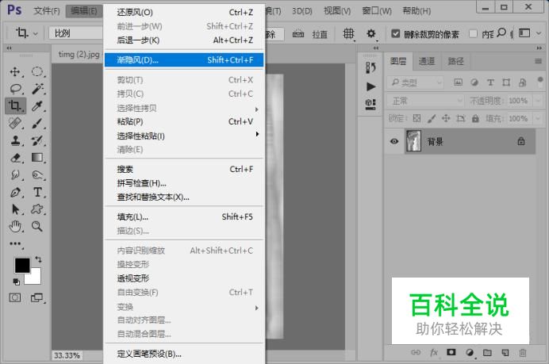The height and width of the screenshot is (364, 549).
Task: Switch to the Channels tab
Action: tap(427, 61)
